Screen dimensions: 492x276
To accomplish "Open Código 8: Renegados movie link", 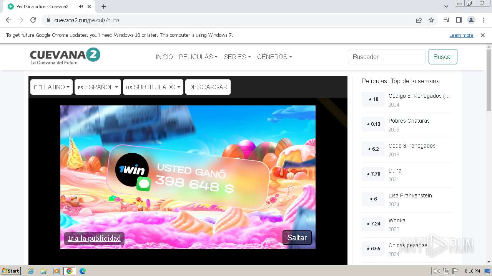I will 419,96.
